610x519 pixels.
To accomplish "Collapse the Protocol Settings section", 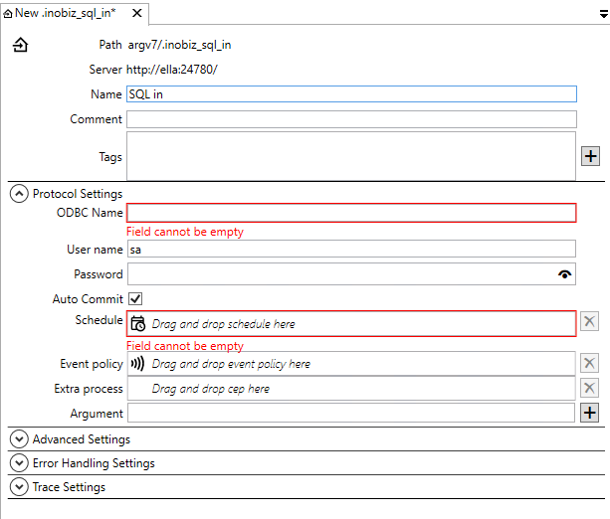I will 19,194.
